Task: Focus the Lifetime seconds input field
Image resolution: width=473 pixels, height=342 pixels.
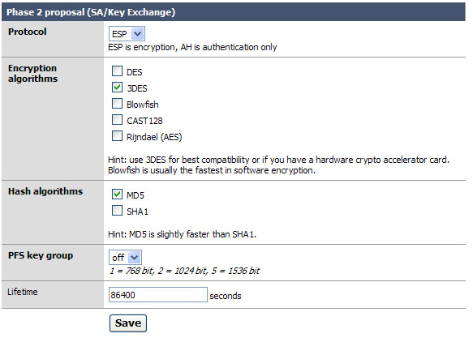Action: (x=158, y=295)
